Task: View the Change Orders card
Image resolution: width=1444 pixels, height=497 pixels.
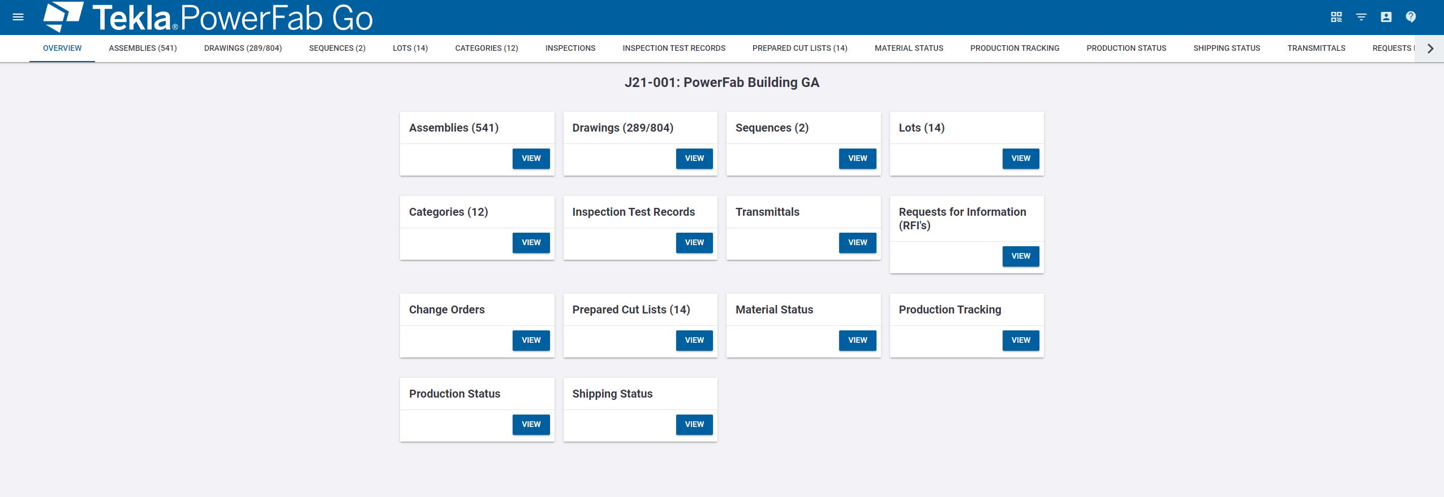Action: 531,341
